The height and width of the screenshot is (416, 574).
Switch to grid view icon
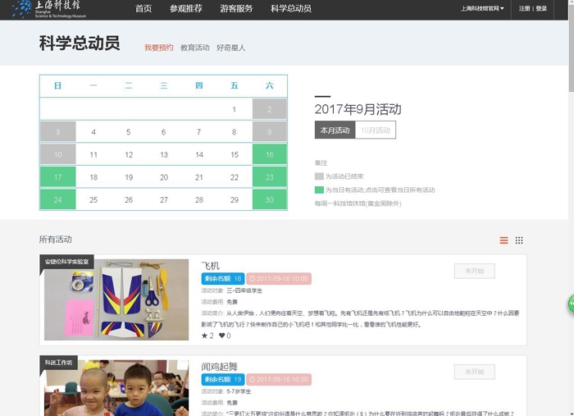[x=519, y=240]
